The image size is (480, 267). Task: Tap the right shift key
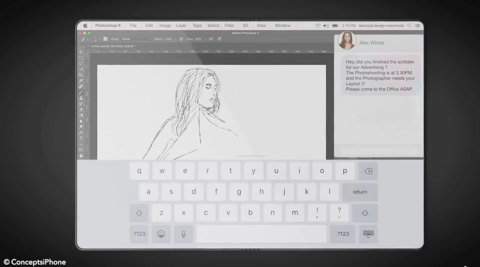tap(365, 213)
